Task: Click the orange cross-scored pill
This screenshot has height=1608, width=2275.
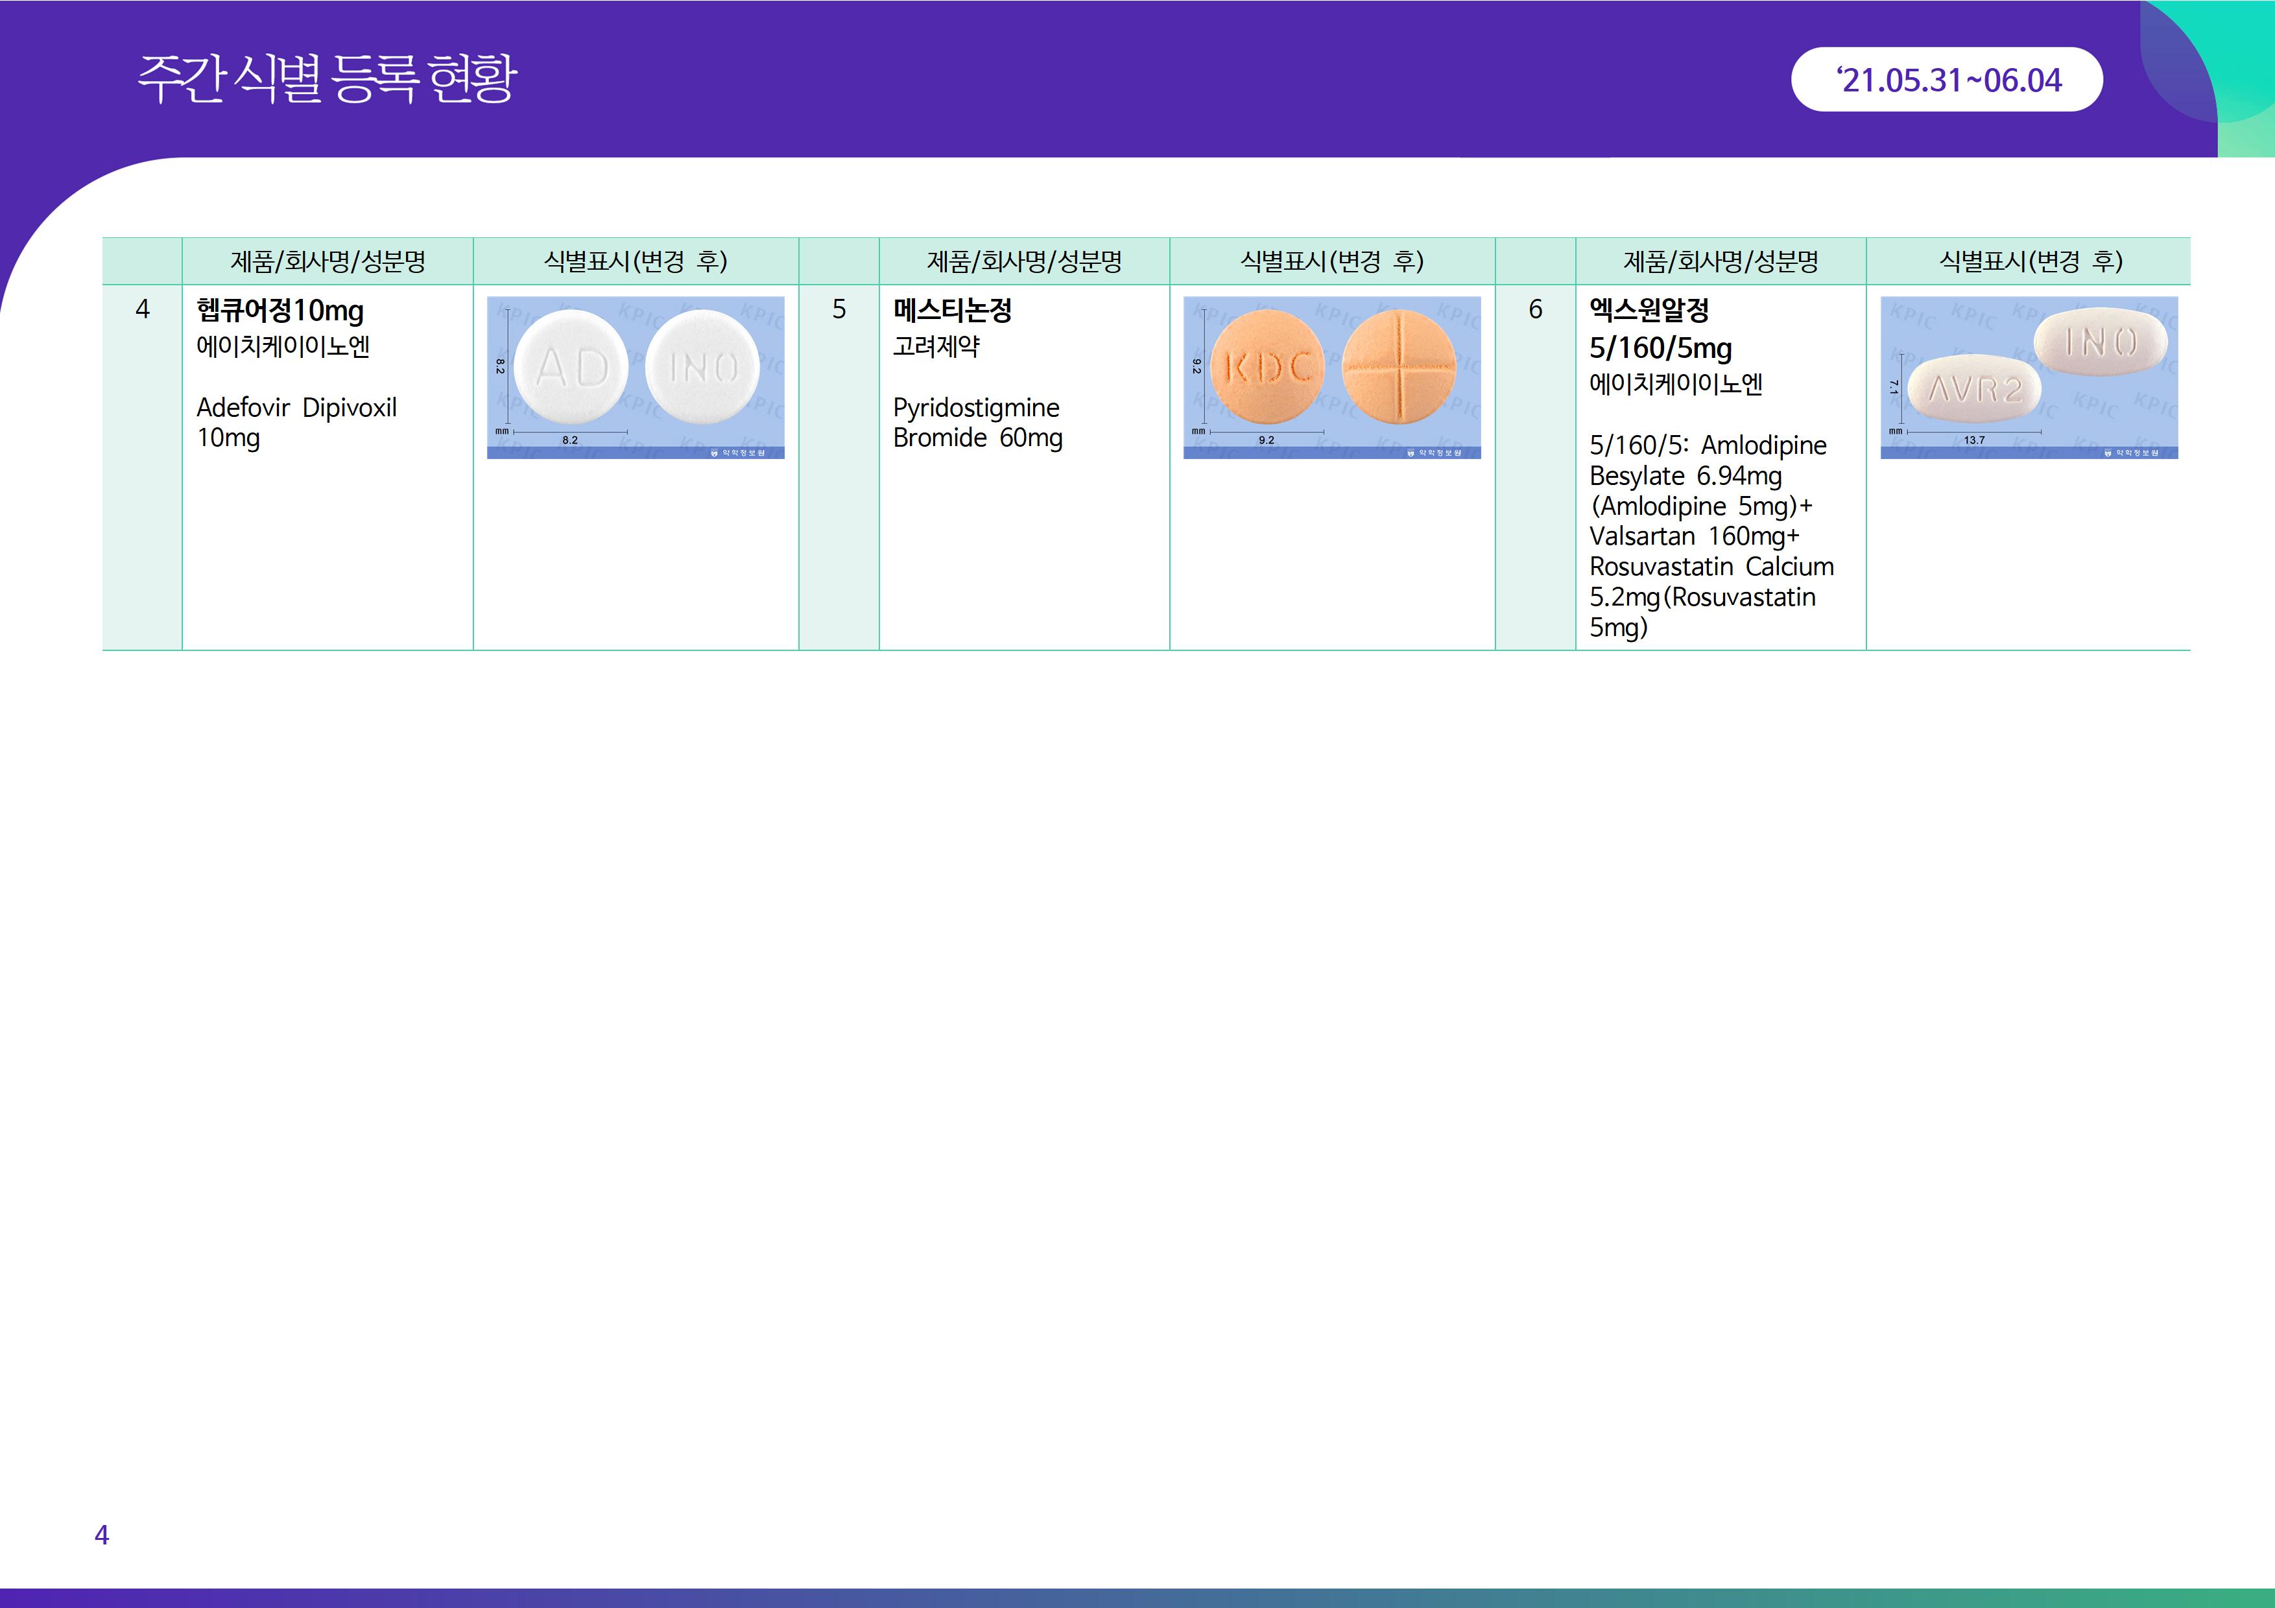Action: (x=1399, y=366)
